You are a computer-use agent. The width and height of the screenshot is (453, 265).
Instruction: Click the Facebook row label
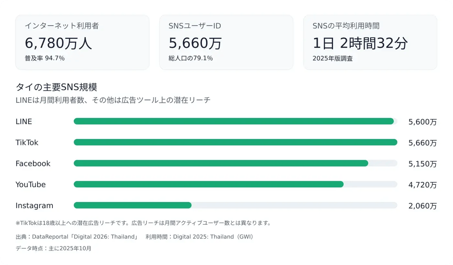coord(33,164)
